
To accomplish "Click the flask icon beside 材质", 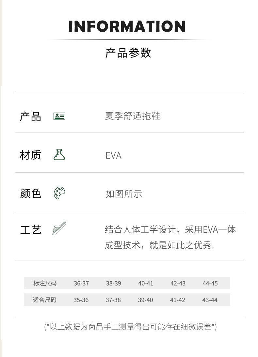I will coord(59,155).
